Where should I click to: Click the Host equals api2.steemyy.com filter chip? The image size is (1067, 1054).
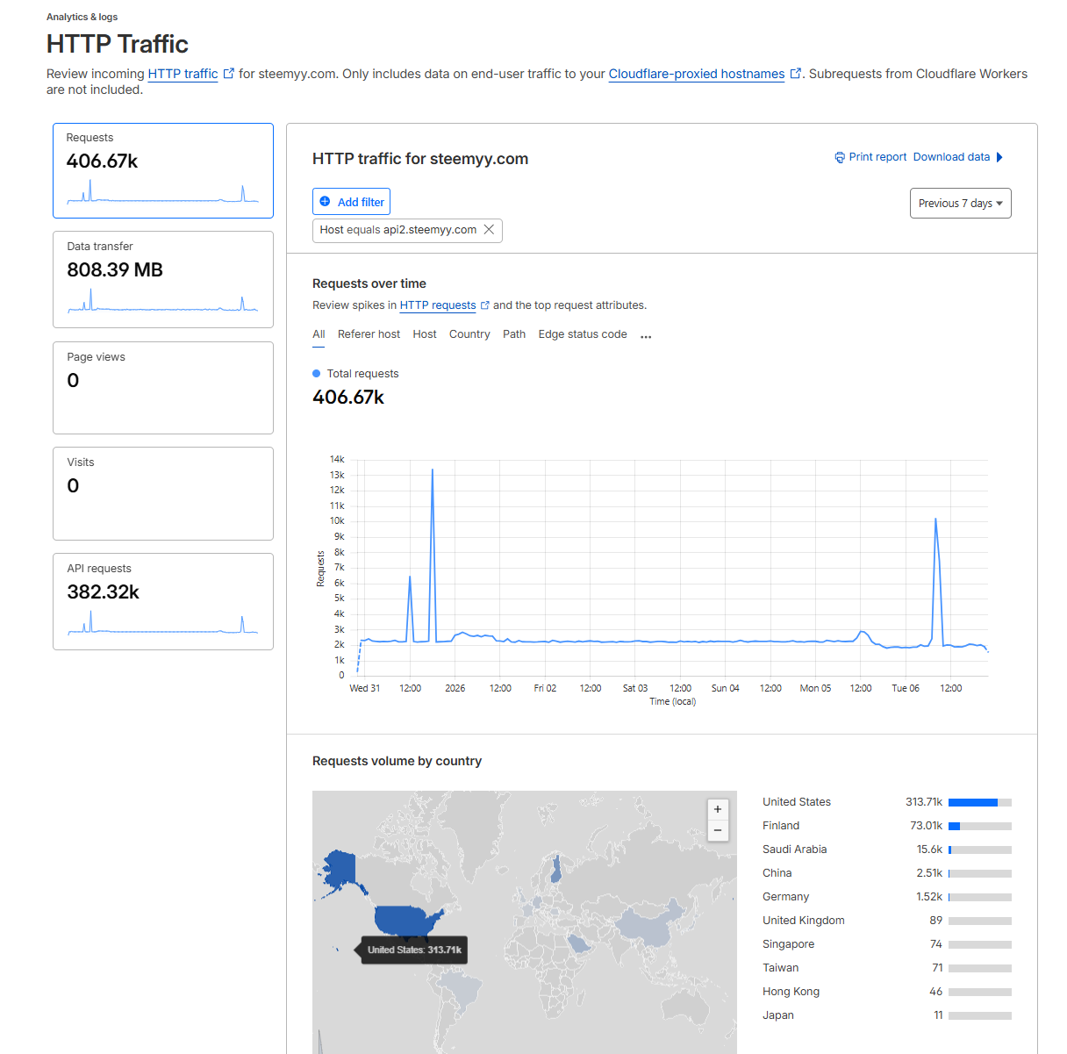(x=407, y=230)
